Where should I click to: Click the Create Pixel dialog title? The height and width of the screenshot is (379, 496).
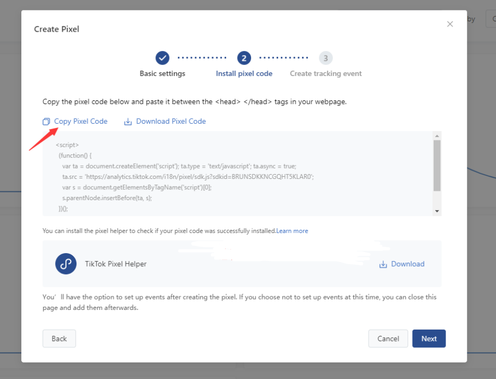[x=57, y=29]
